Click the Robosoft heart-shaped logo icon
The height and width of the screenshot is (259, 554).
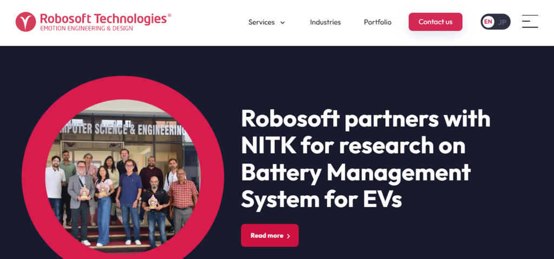[26, 22]
